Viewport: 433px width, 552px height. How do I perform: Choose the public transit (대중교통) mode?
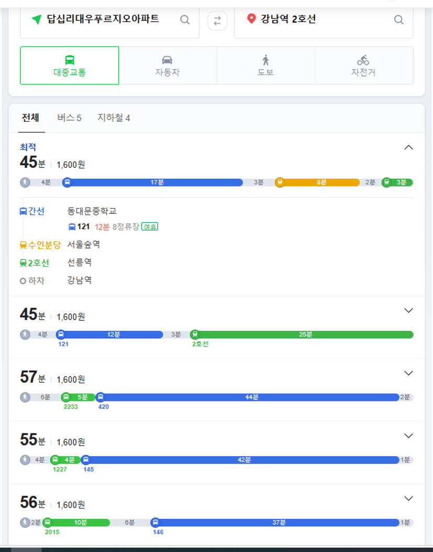70,66
